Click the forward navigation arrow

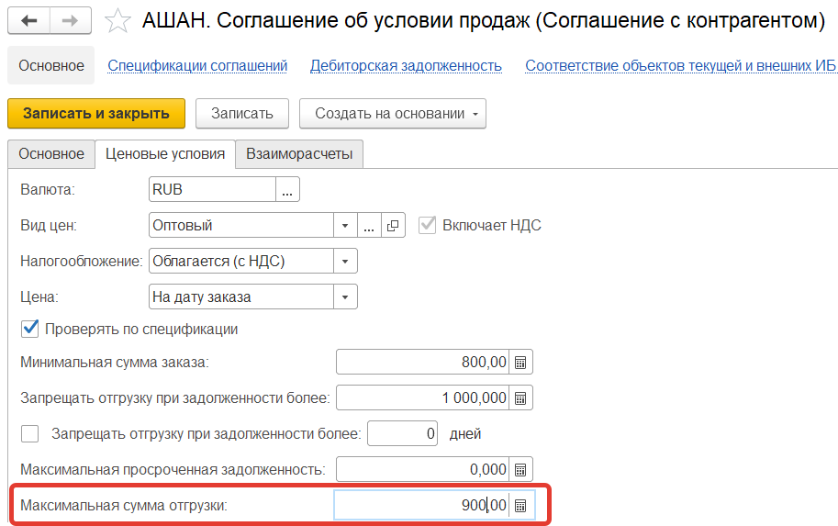point(71,19)
